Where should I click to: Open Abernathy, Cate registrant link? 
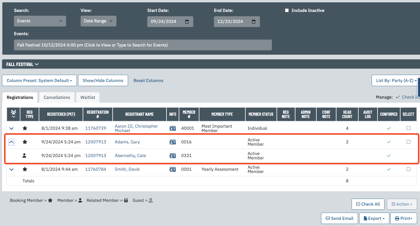pos(130,156)
